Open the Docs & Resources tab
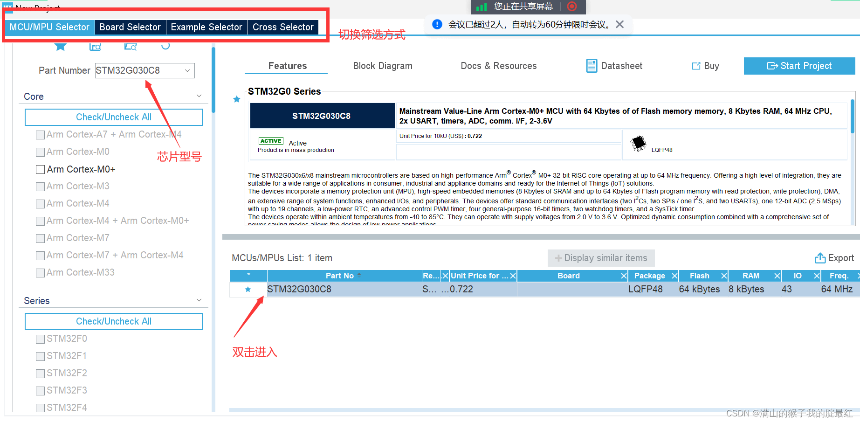This screenshot has width=860, height=422. click(x=499, y=66)
